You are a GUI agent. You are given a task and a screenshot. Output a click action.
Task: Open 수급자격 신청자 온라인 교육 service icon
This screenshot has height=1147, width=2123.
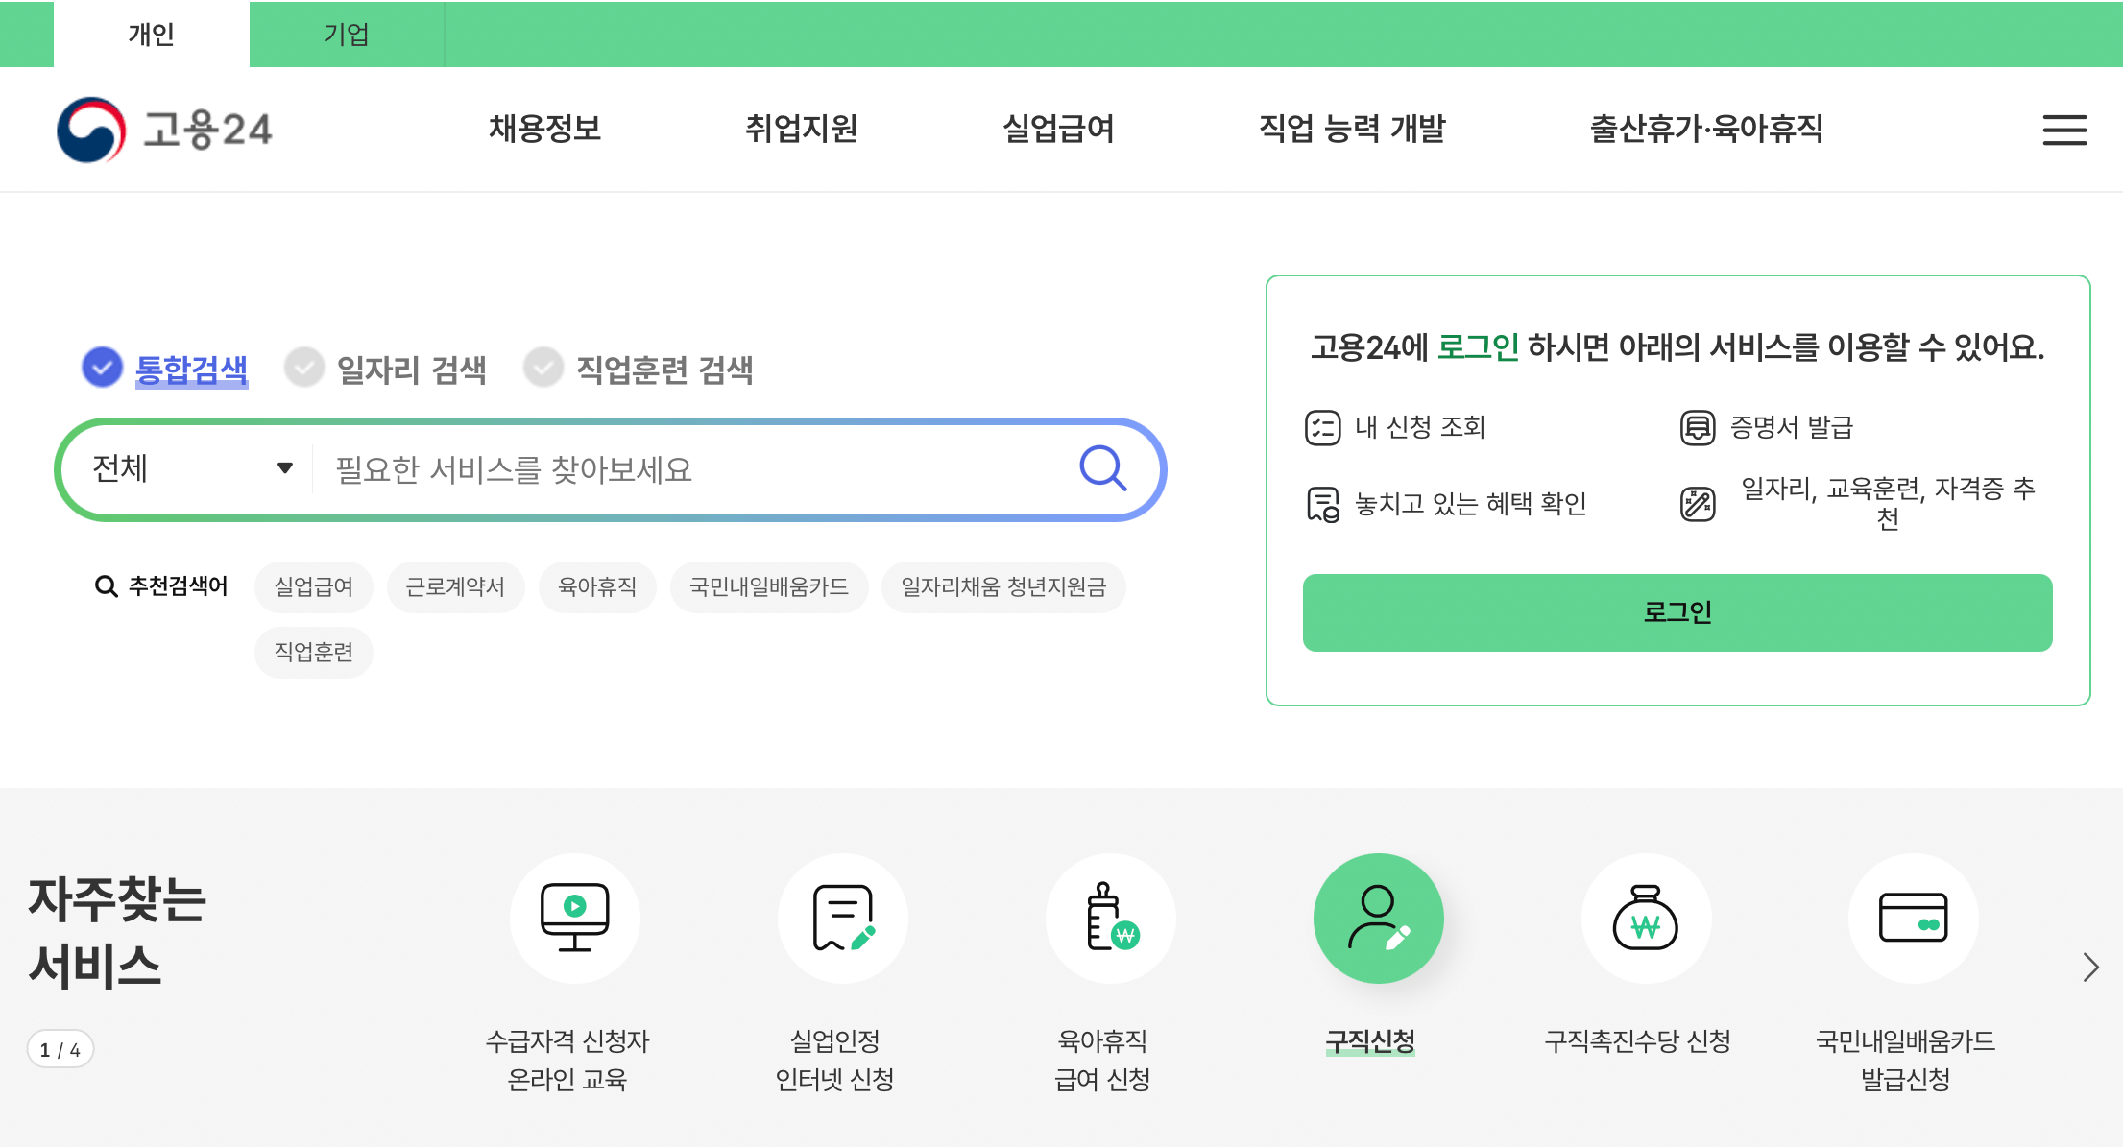click(574, 918)
